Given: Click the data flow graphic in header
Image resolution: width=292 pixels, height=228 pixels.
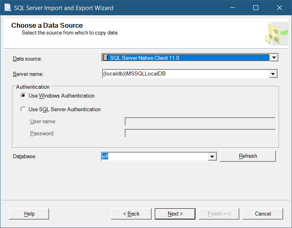Looking at the screenshot, I should 277,34.
